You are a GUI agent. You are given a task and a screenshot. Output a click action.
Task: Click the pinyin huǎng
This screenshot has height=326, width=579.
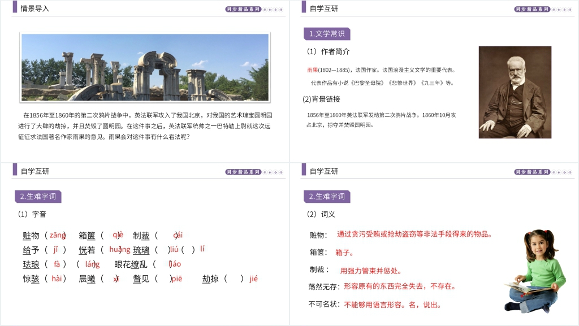(x=120, y=250)
